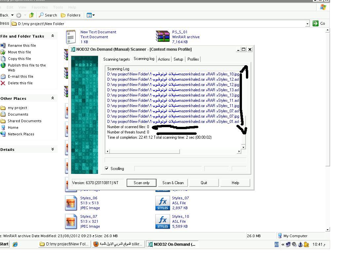This screenshot has width=338, height=253.
Task: Expand the address bar dropdown
Action: 307,24
